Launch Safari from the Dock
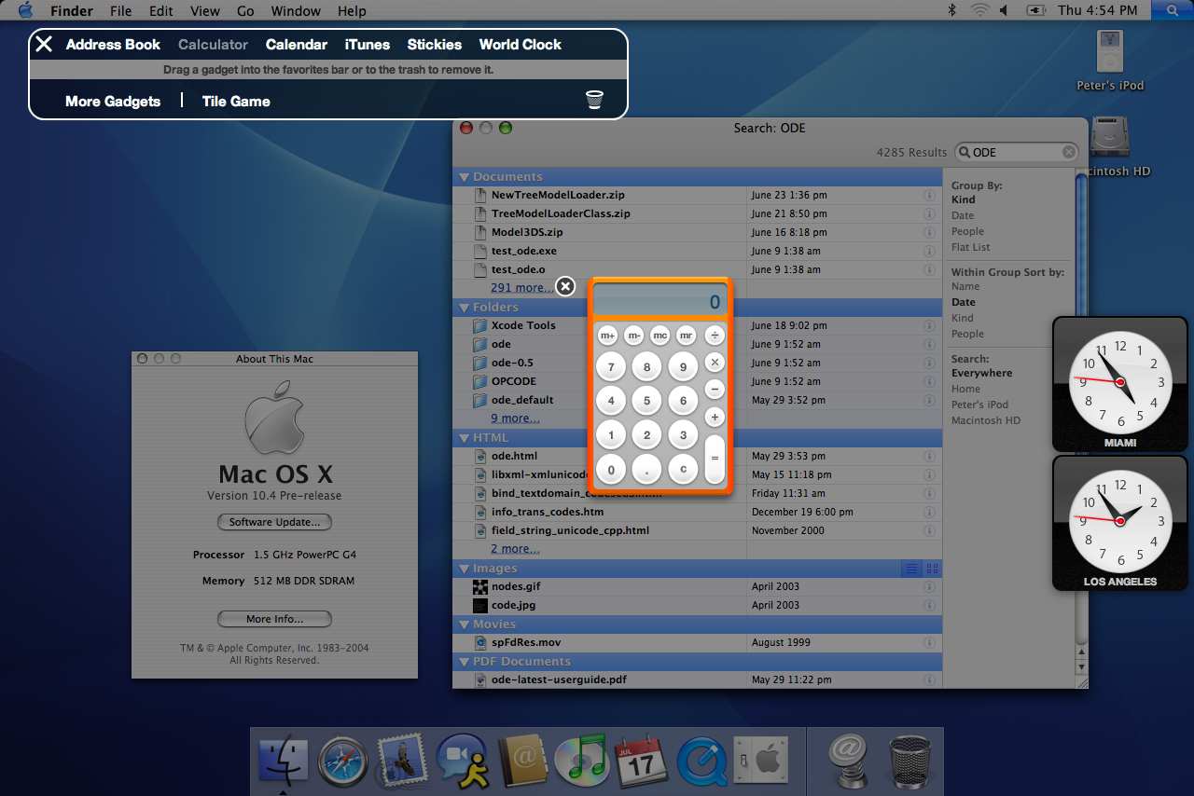 [x=343, y=762]
